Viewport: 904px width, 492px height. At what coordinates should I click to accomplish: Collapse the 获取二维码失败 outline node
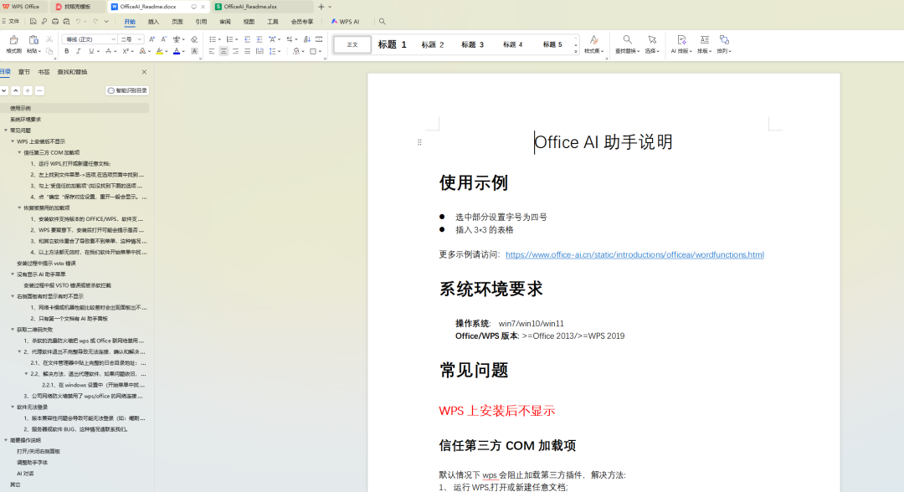pyautogui.click(x=13, y=330)
